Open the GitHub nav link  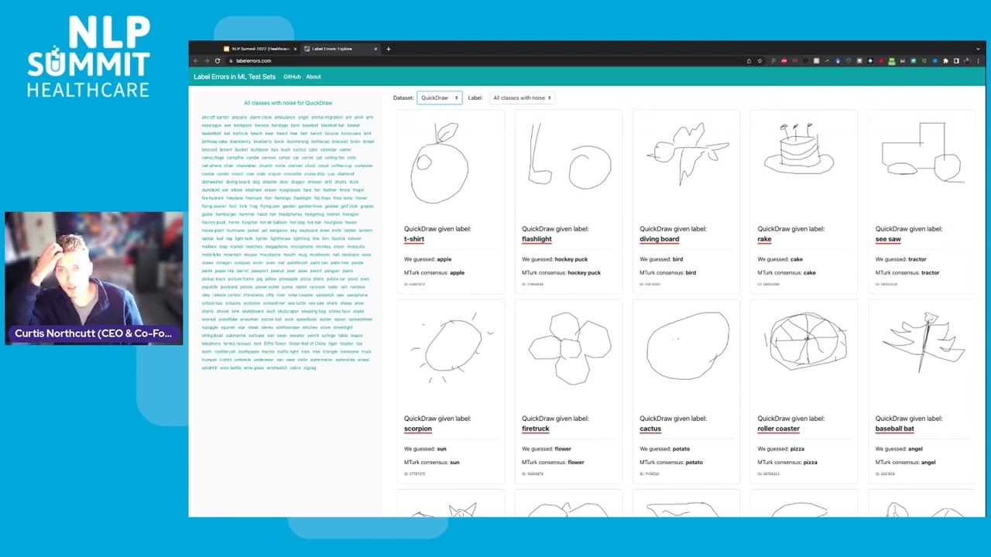[292, 77]
